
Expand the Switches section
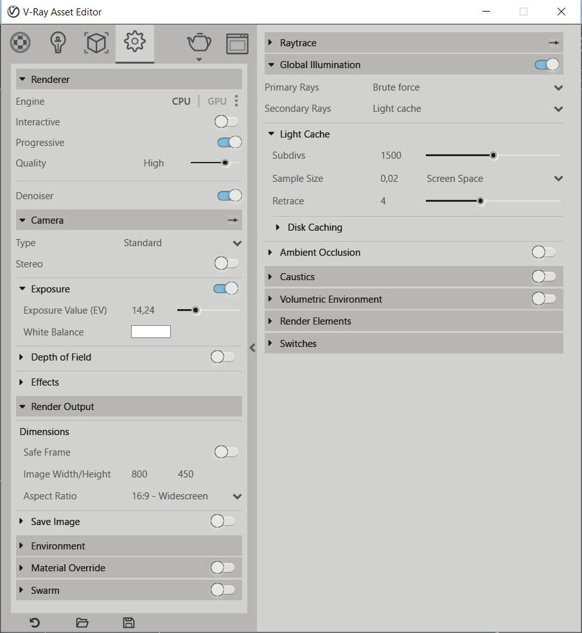click(270, 343)
